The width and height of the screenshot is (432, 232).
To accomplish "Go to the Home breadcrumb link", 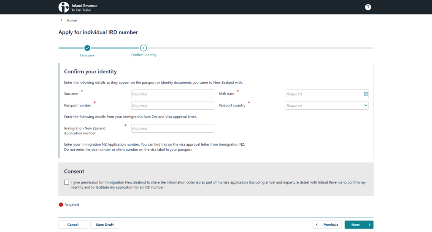I will (72, 20).
